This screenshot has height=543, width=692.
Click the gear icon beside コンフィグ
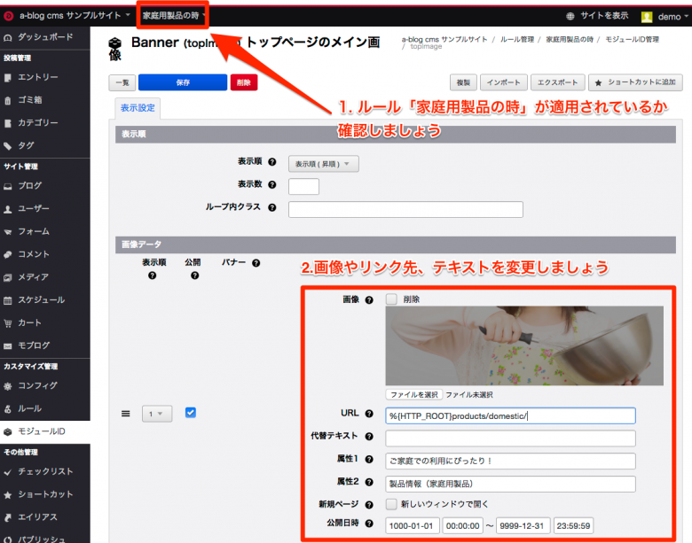pyautogui.click(x=8, y=386)
